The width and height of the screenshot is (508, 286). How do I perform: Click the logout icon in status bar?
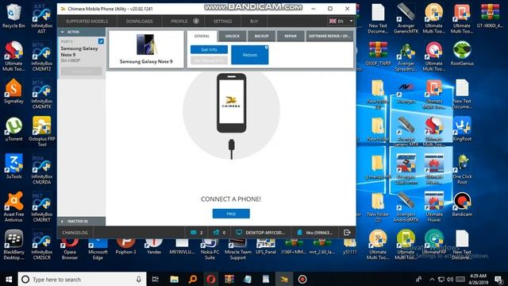click(x=347, y=233)
